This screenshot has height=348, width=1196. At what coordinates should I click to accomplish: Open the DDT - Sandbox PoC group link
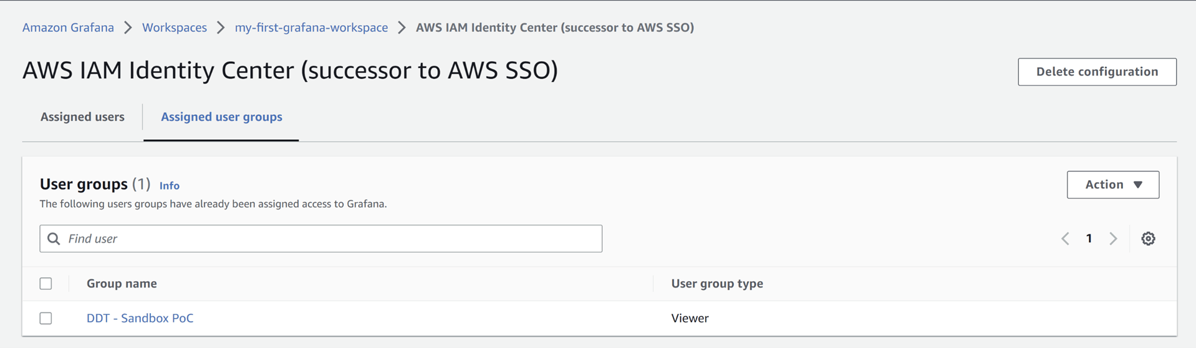[140, 318]
